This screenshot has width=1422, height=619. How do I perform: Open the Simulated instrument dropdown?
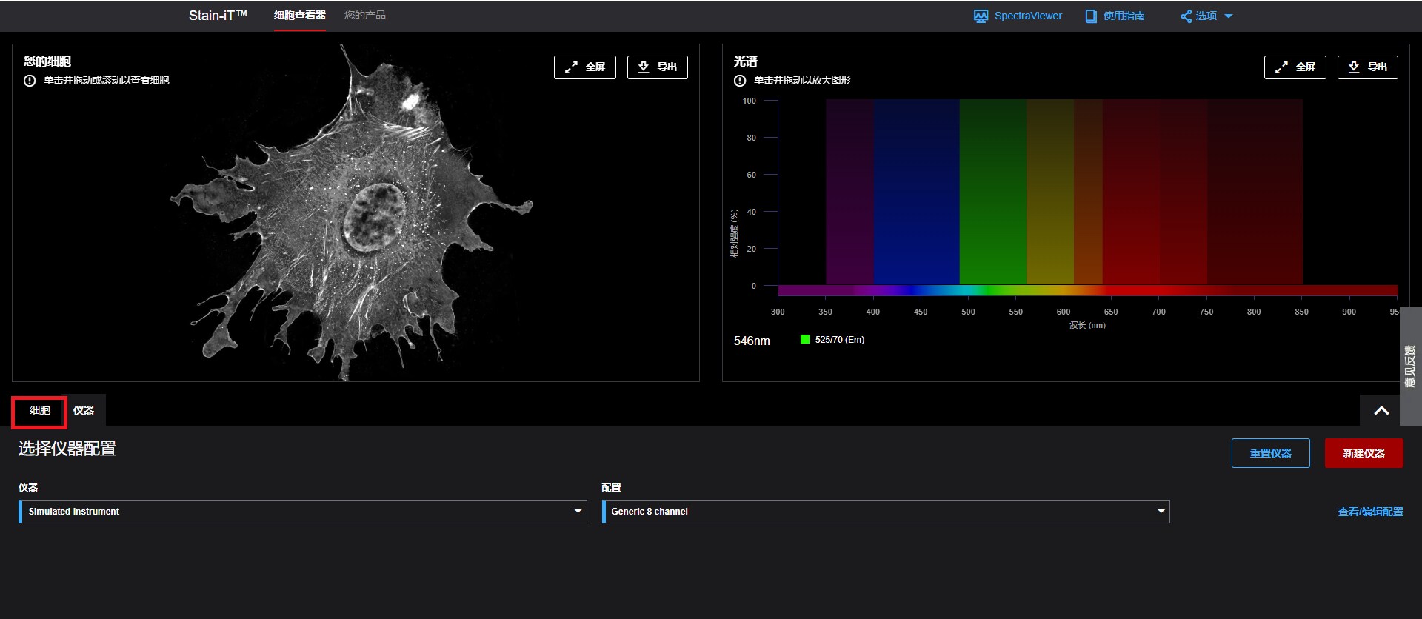click(302, 512)
